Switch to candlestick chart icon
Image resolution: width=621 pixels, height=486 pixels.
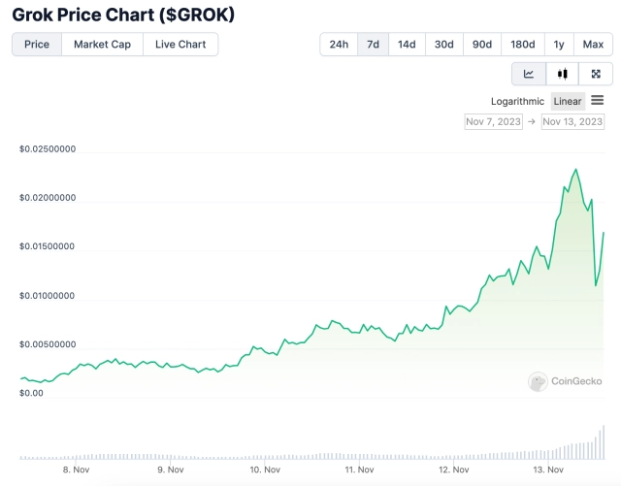click(x=562, y=74)
